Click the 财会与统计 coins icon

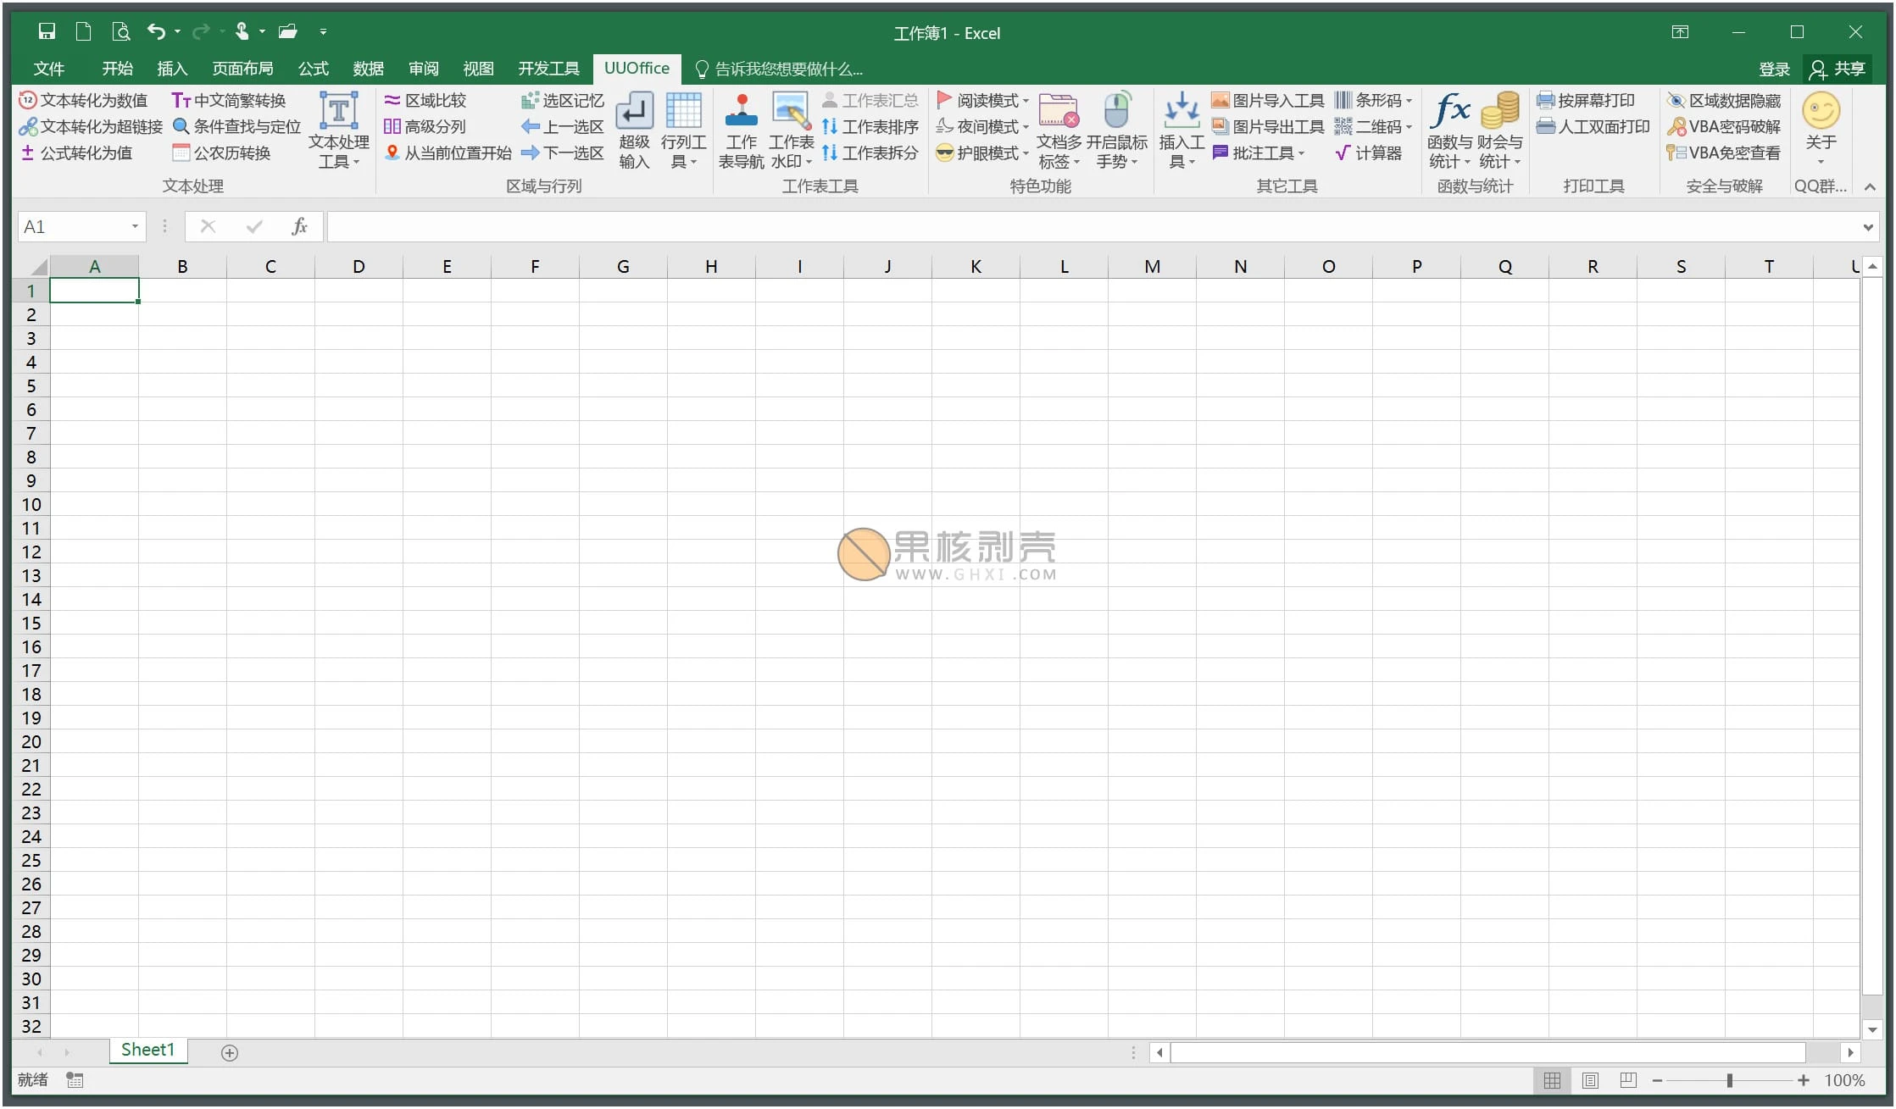click(x=1499, y=111)
